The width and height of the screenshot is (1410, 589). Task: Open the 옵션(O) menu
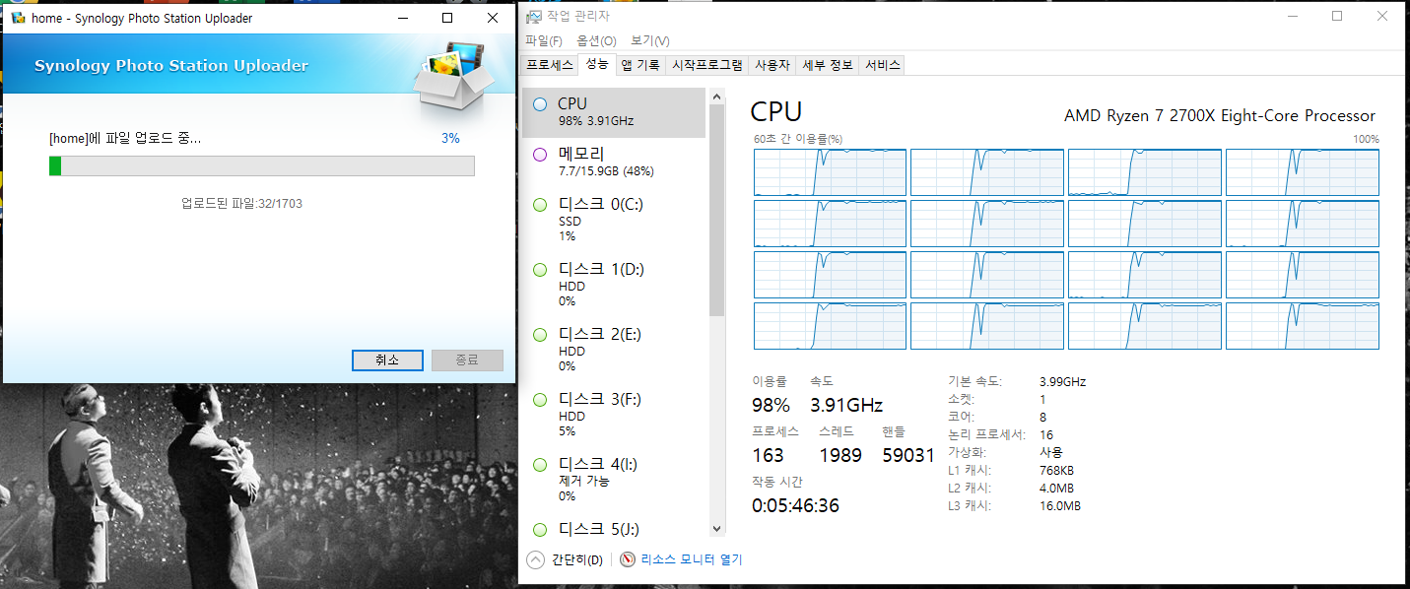596,40
